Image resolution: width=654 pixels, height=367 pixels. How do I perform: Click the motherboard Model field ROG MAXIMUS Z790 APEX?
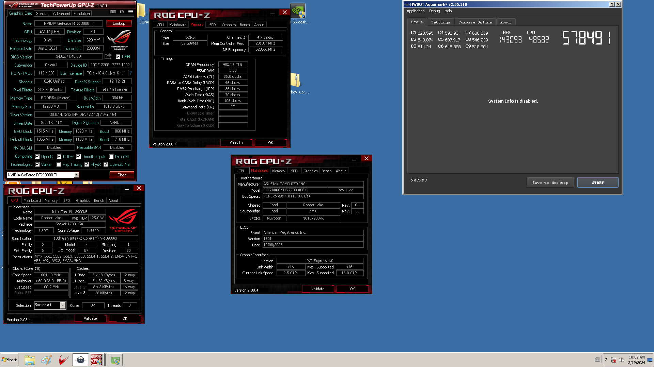click(295, 190)
